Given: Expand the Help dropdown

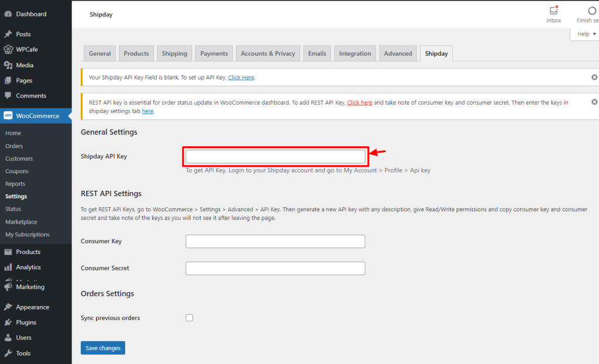Looking at the screenshot, I should [586, 34].
